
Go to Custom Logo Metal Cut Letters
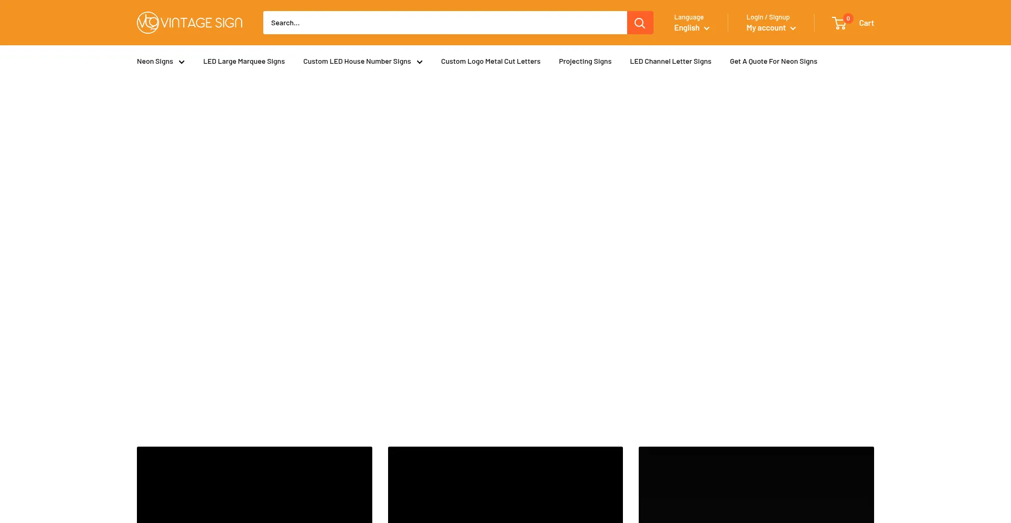(491, 62)
